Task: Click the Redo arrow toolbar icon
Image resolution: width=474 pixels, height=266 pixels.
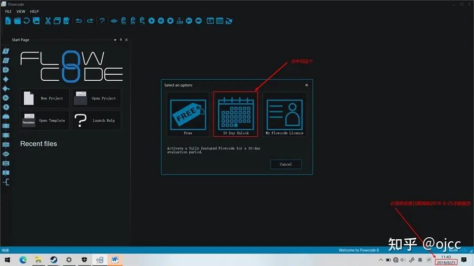Action: (90, 21)
